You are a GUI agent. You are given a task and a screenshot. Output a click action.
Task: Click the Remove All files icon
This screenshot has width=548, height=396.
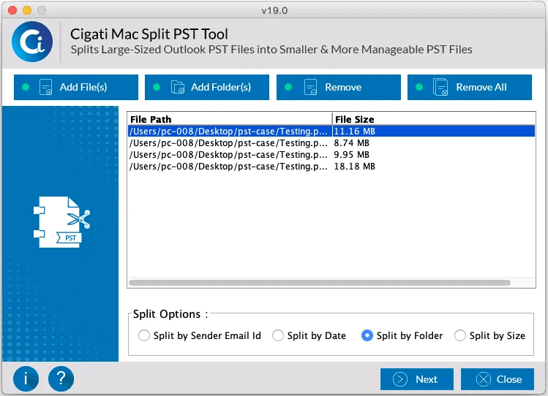[x=440, y=87]
